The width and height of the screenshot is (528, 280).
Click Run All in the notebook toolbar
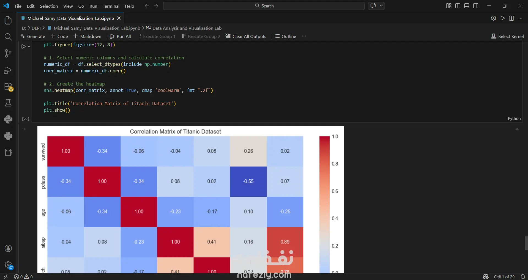120,36
